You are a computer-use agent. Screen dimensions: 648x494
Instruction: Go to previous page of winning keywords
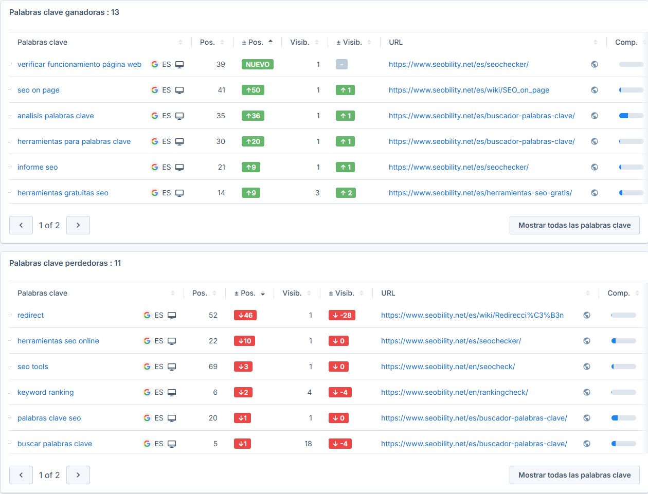(21, 225)
